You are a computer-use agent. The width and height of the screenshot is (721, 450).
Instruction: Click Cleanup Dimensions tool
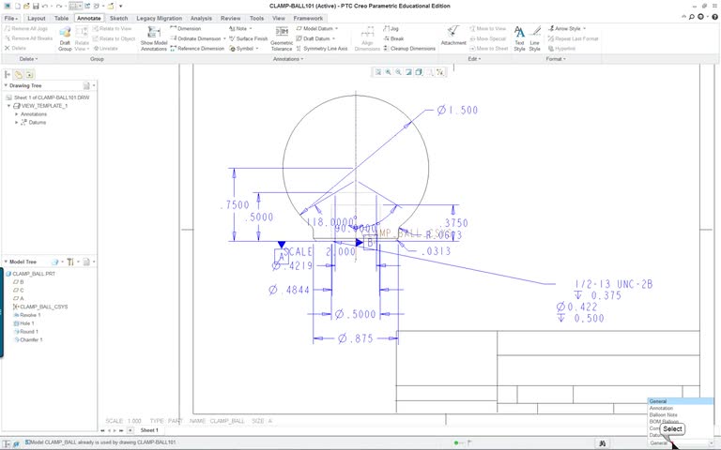coord(409,49)
